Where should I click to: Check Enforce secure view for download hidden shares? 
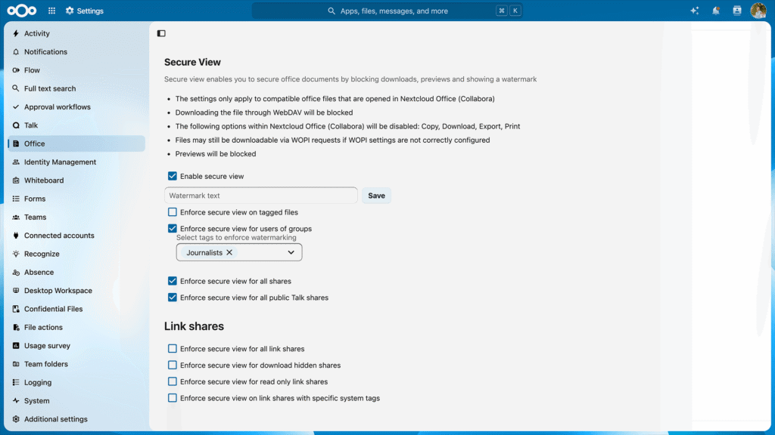tap(172, 365)
